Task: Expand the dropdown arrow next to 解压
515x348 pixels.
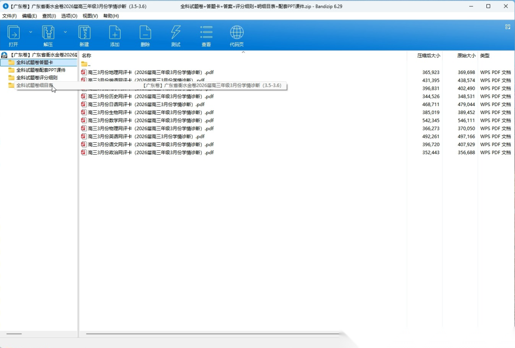Action: point(65,32)
